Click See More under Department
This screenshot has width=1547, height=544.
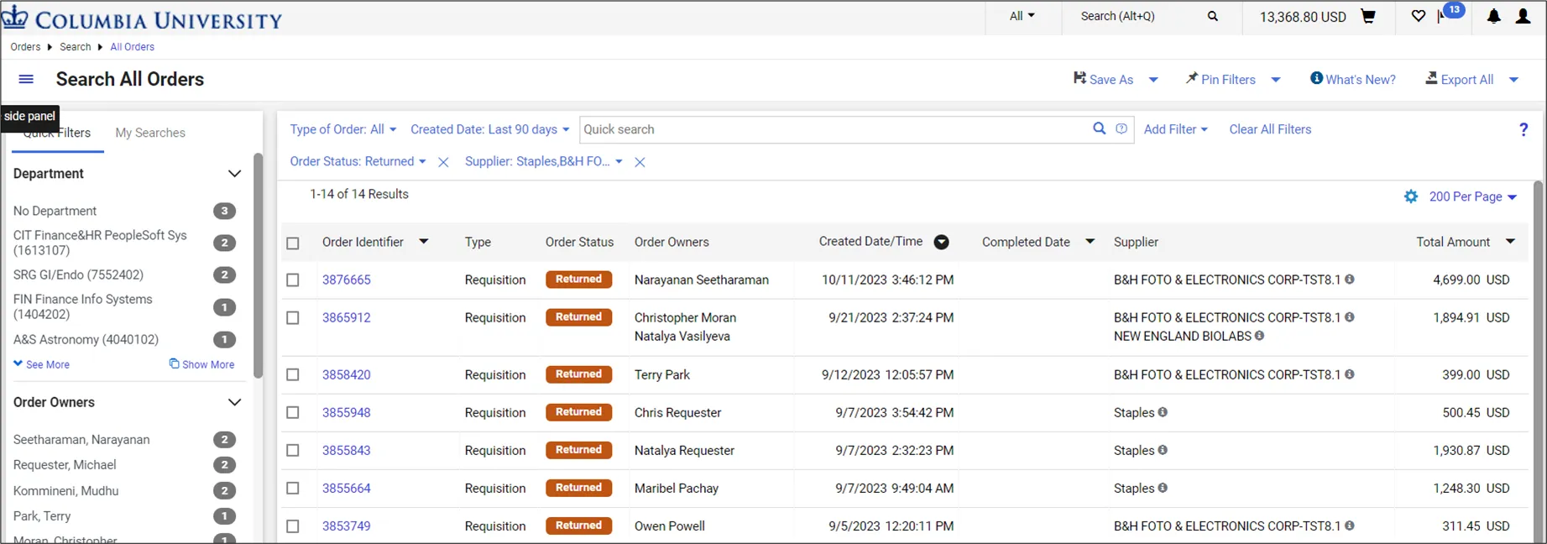coord(42,364)
